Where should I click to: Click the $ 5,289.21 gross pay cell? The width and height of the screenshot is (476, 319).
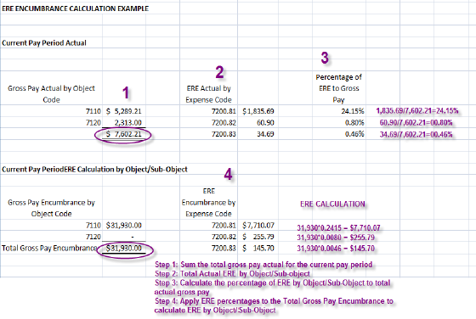[x=124, y=111]
